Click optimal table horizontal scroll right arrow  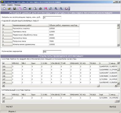[118, 101]
